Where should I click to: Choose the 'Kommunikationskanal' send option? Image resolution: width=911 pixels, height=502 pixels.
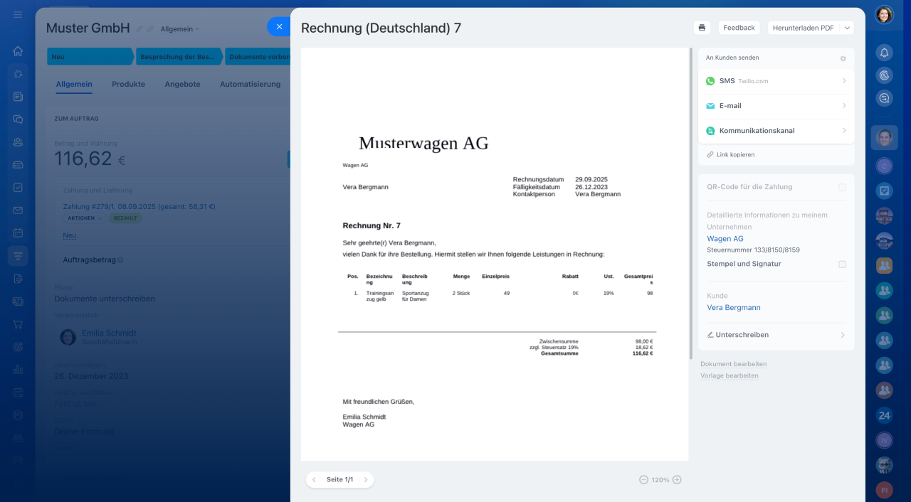[x=776, y=131]
